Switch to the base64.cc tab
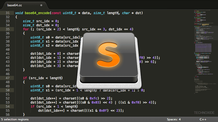 click(15, 5)
